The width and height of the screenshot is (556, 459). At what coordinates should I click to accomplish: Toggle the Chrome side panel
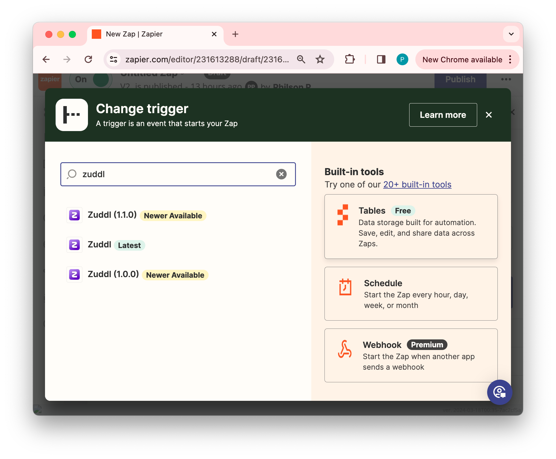click(381, 60)
